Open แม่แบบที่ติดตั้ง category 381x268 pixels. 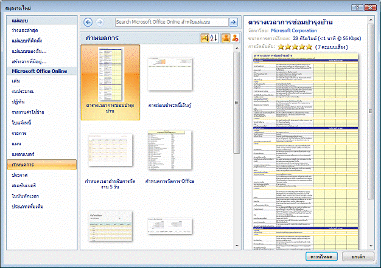pyautogui.click(x=27, y=41)
